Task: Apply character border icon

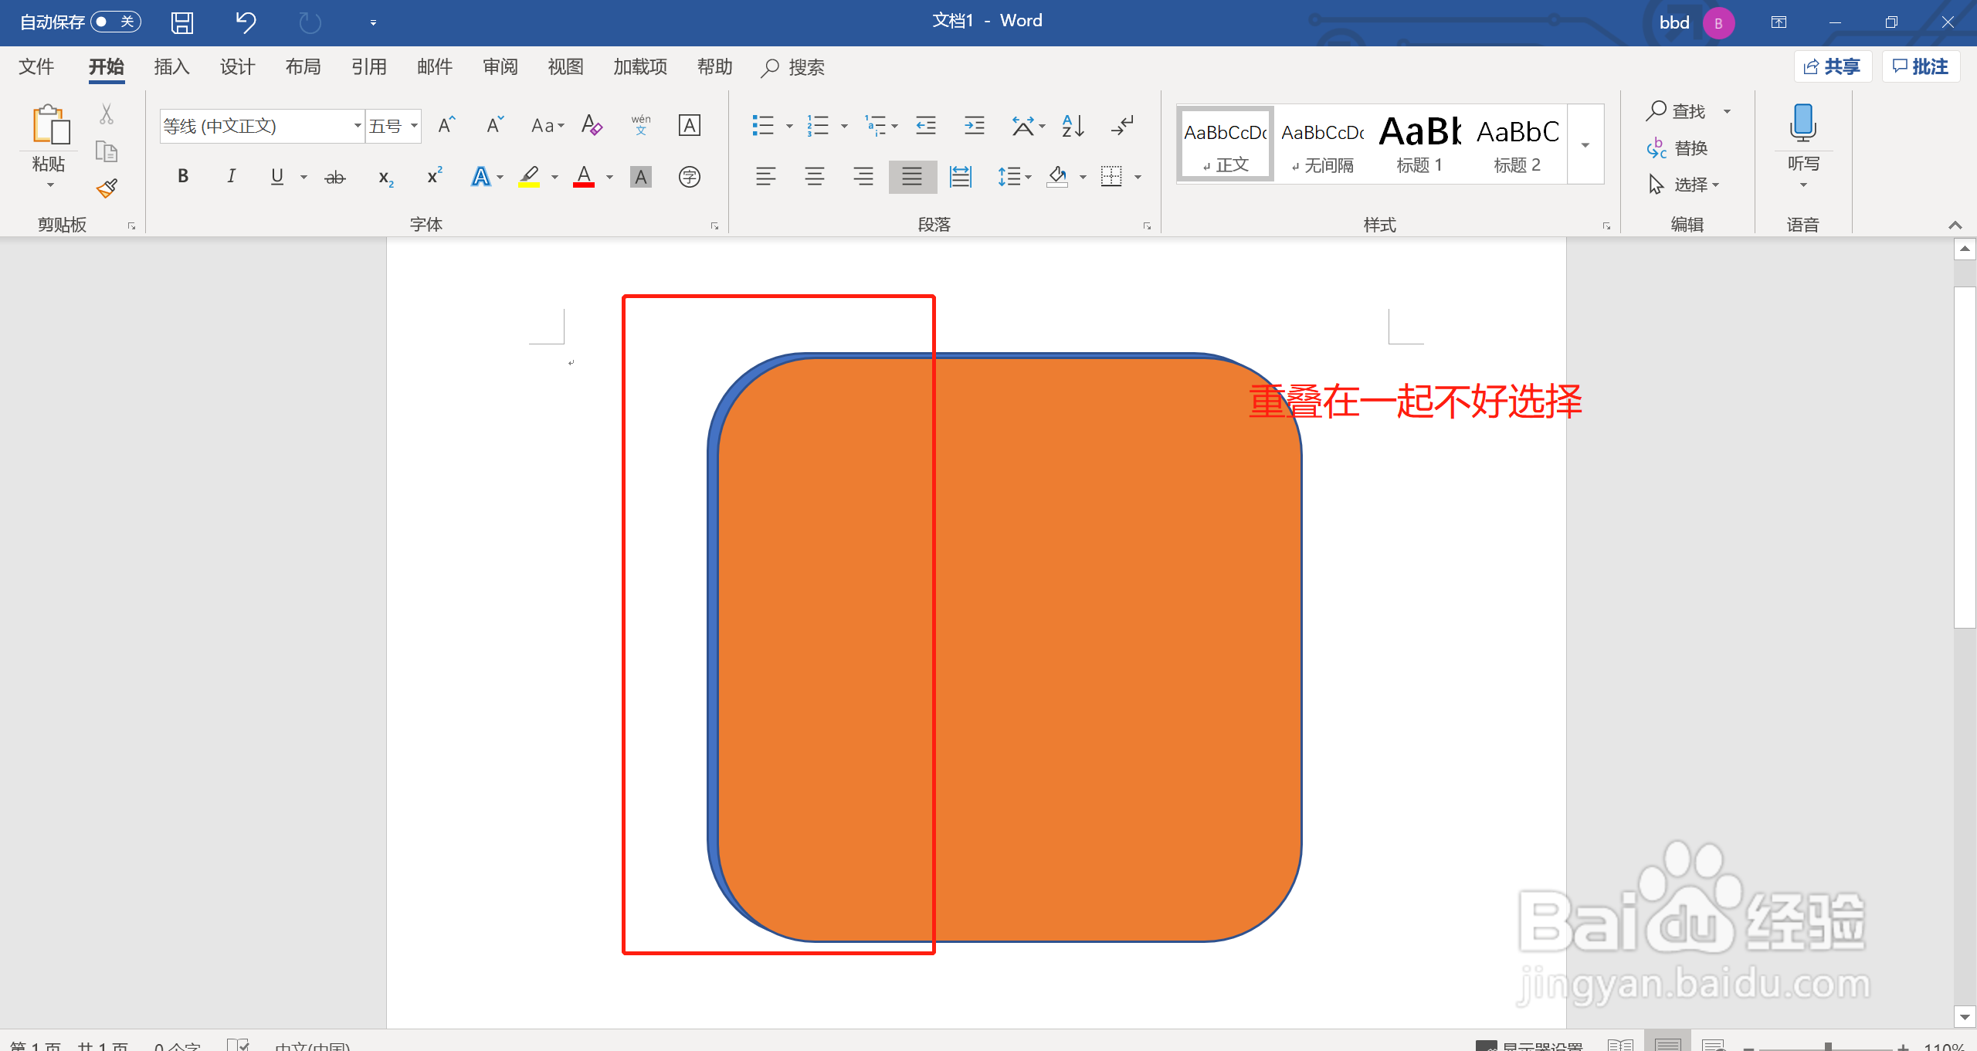Action: point(689,125)
